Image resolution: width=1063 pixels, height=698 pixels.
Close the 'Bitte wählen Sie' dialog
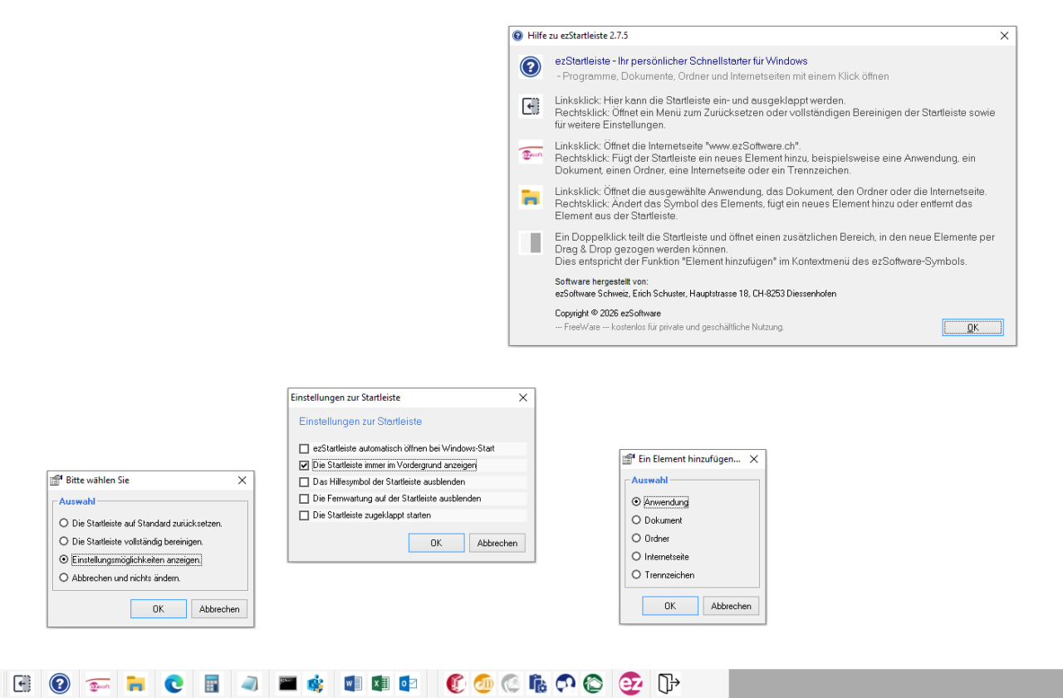pyautogui.click(x=242, y=481)
